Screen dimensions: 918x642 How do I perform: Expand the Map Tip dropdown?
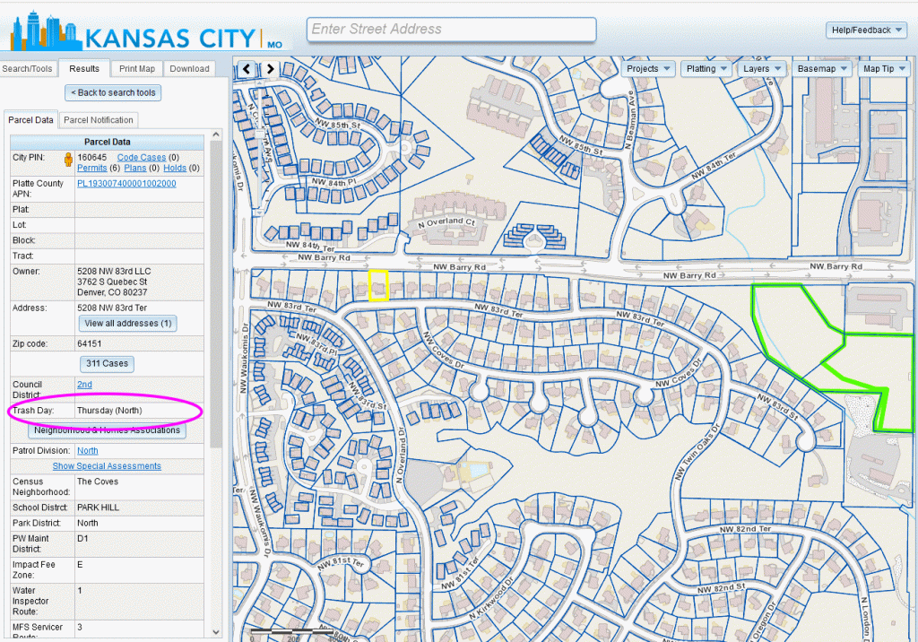pyautogui.click(x=883, y=69)
